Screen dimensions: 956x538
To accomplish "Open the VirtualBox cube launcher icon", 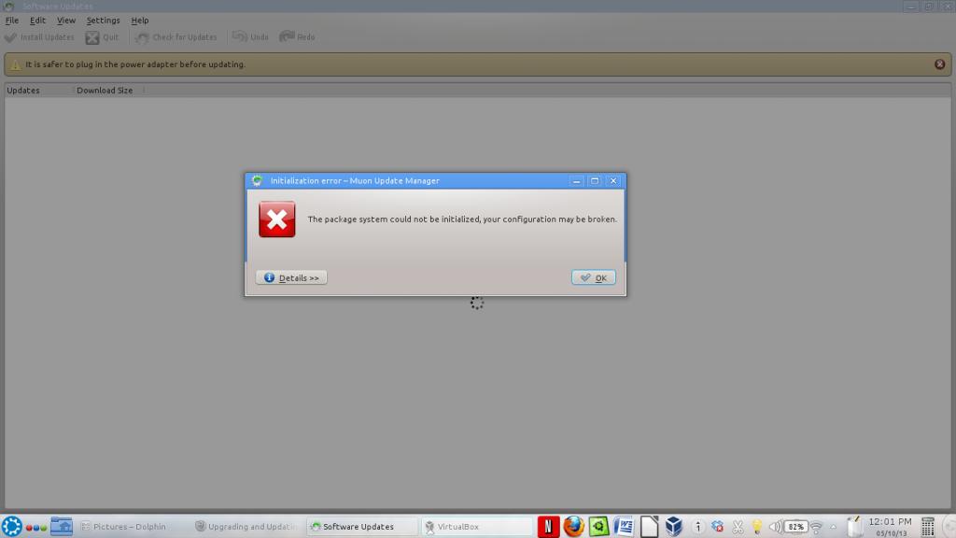I will click(673, 527).
